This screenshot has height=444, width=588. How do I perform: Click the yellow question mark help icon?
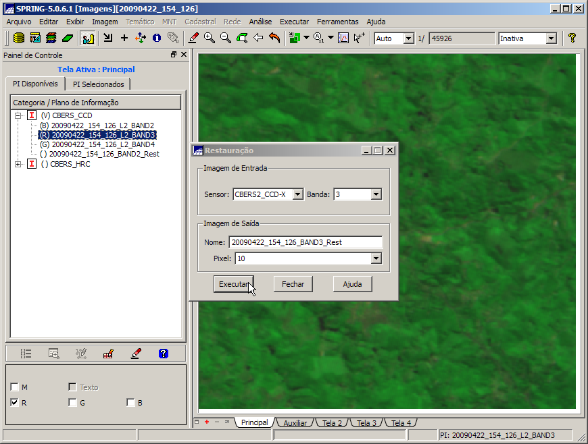[x=572, y=38]
